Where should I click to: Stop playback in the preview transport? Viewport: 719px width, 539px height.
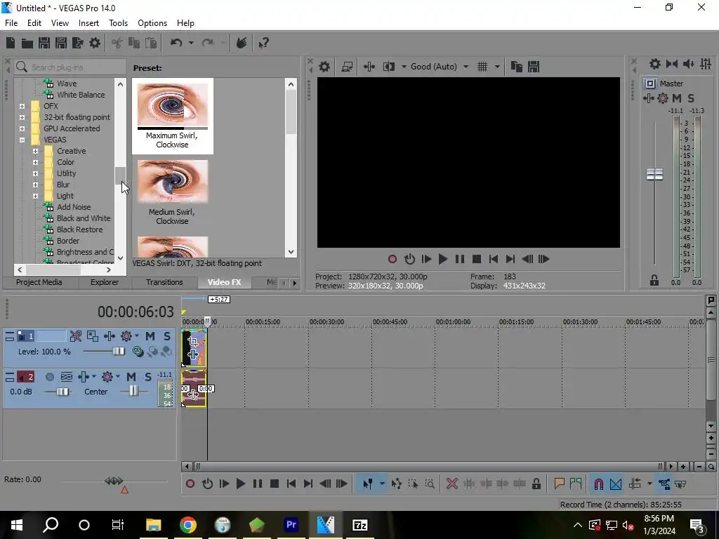[477, 260]
